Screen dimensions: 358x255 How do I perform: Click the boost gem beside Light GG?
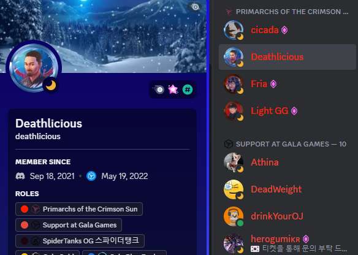294,111
